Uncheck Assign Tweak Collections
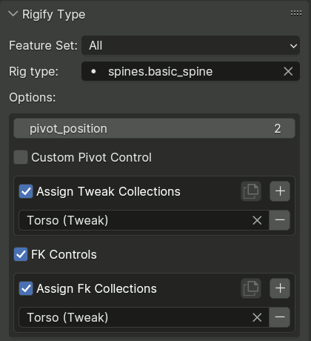This screenshot has width=311, height=341. pyautogui.click(x=26, y=191)
